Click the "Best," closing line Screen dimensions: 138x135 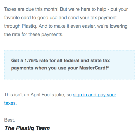point(9,120)
